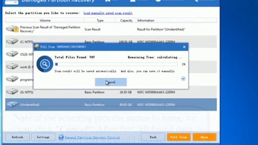
Task: Sort by the Volume column header
Action: pyautogui.click(x=45, y=21)
